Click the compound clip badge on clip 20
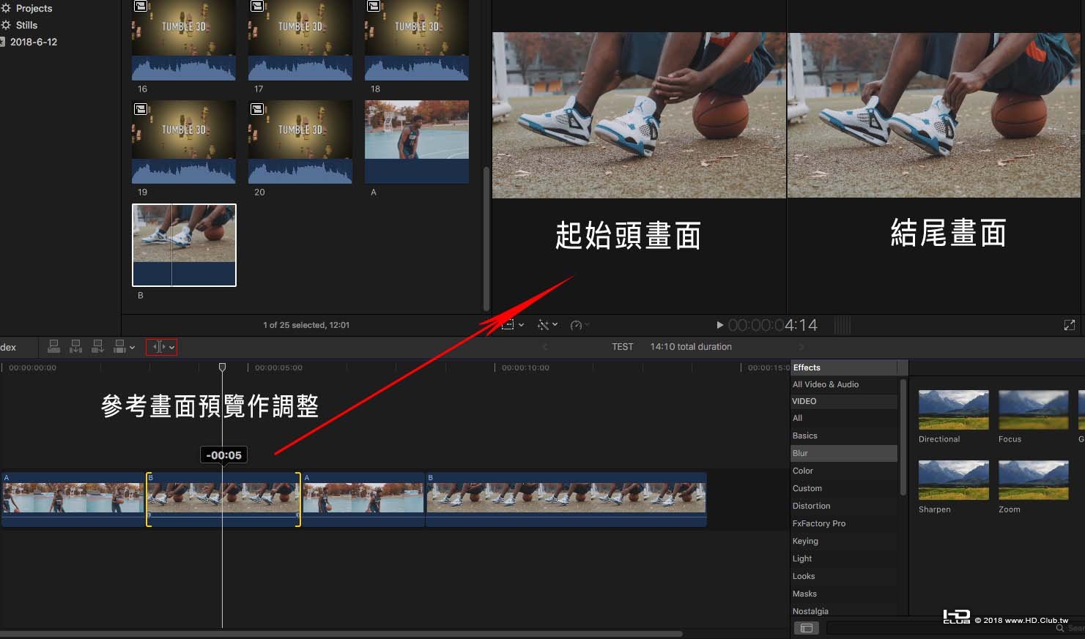This screenshot has width=1085, height=639. (257, 109)
